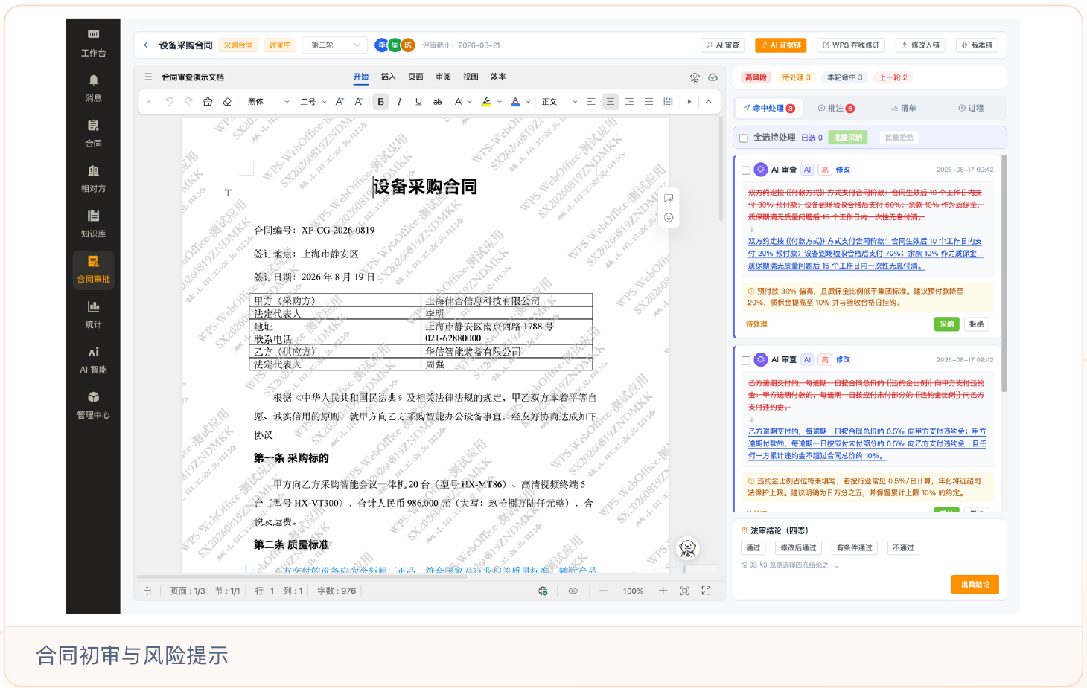The height and width of the screenshot is (688, 1087).
Task: Check the box on the prepayment AI 审查 card
Action: pos(746,170)
